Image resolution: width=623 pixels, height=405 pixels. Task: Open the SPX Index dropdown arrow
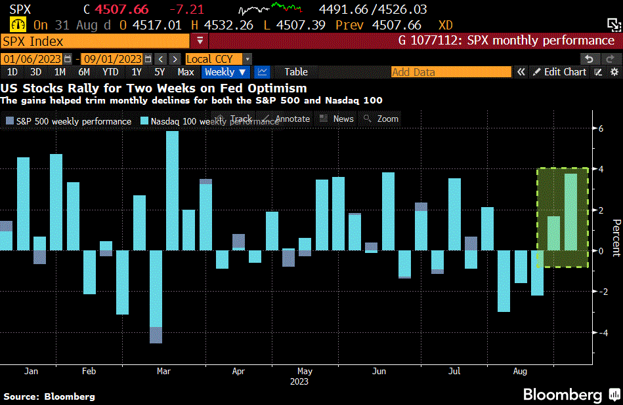coord(200,41)
